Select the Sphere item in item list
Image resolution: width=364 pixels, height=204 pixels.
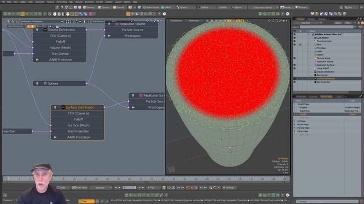(x=320, y=55)
